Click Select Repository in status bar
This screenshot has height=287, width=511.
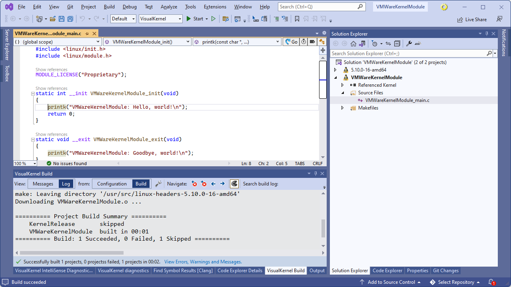pos(455,282)
